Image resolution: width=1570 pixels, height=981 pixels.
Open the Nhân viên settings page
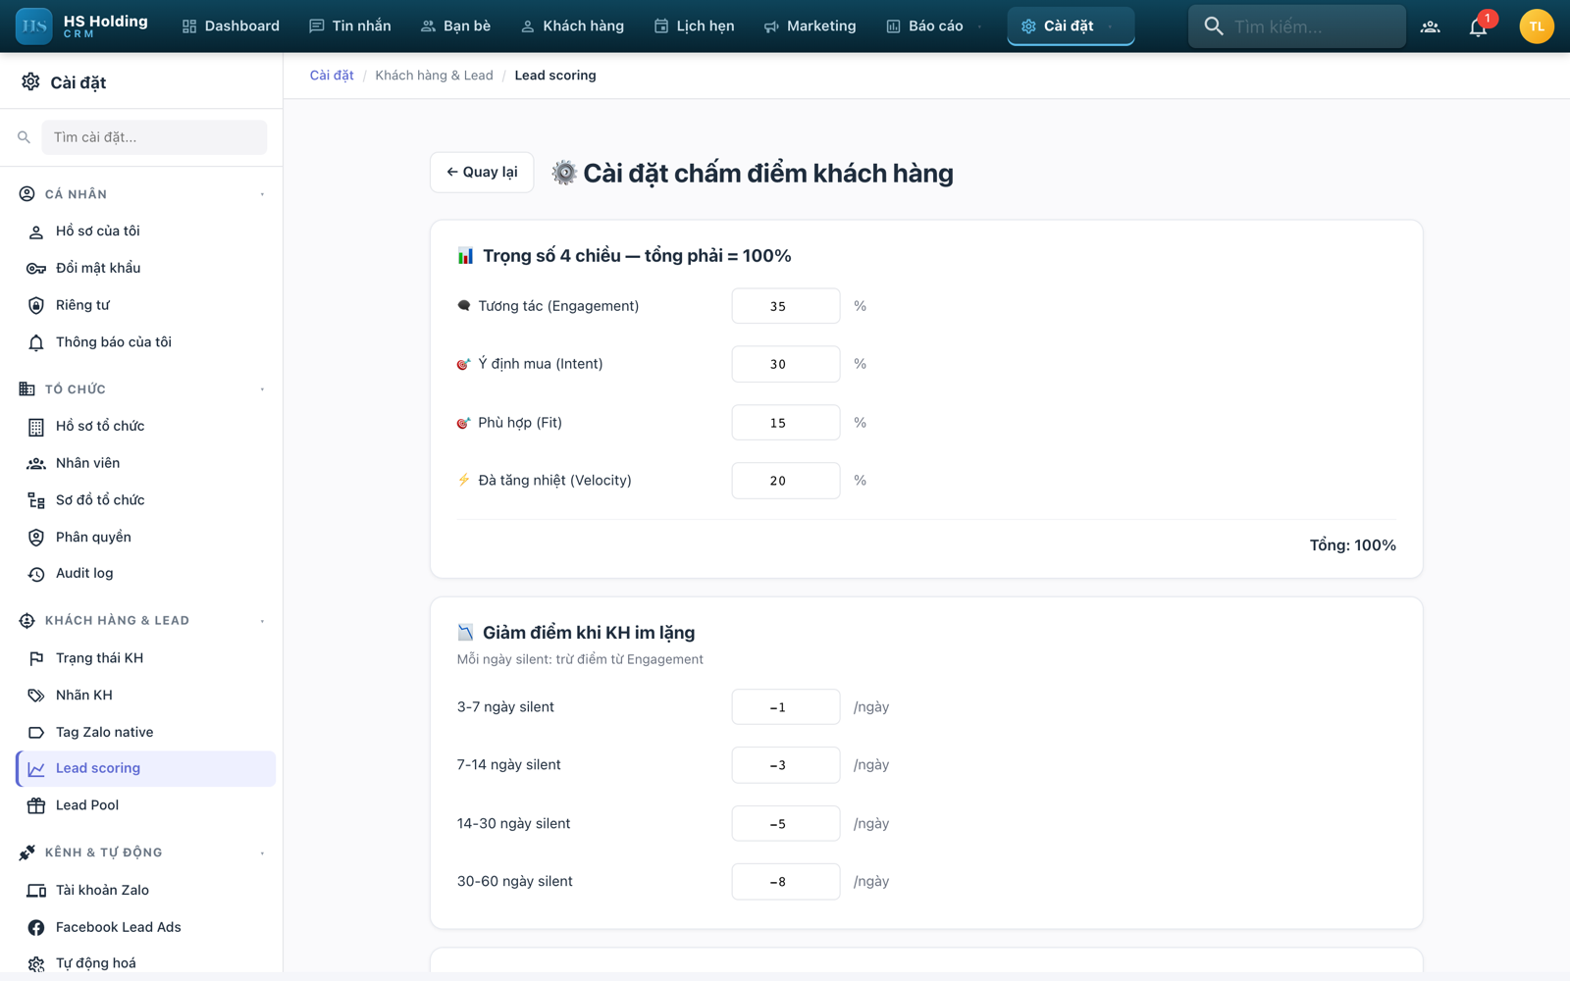click(x=146, y=463)
